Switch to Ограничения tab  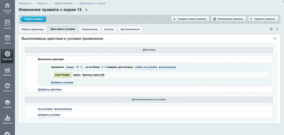(x=89, y=29)
